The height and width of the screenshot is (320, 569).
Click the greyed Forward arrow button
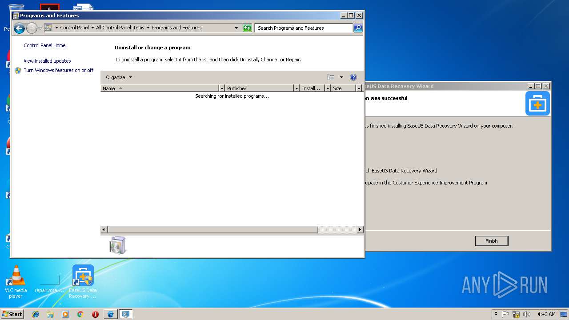pyautogui.click(x=32, y=28)
